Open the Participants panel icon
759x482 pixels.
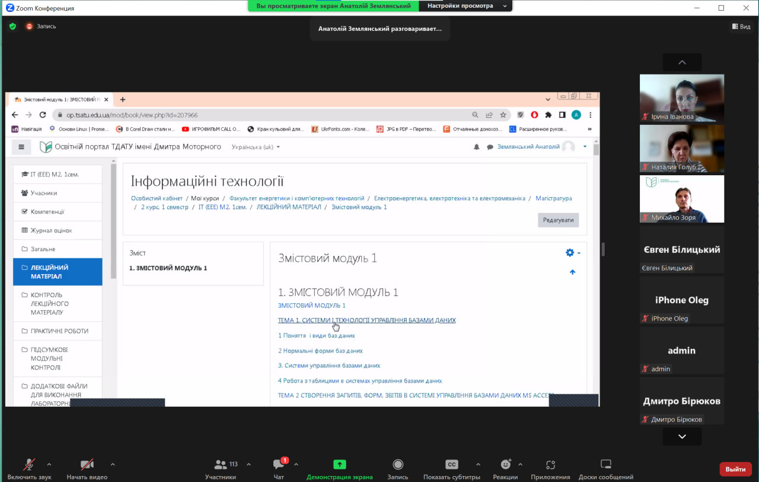pyautogui.click(x=221, y=465)
